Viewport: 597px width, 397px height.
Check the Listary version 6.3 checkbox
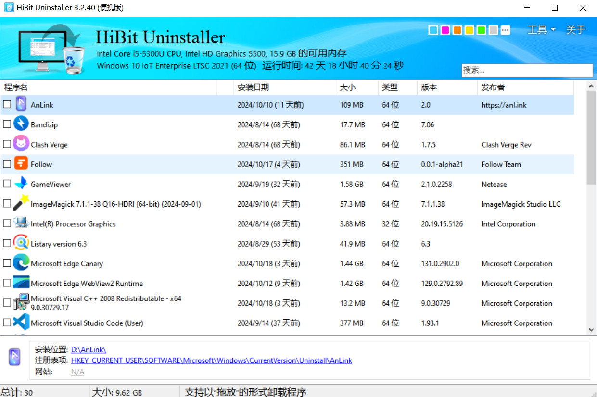coord(7,243)
